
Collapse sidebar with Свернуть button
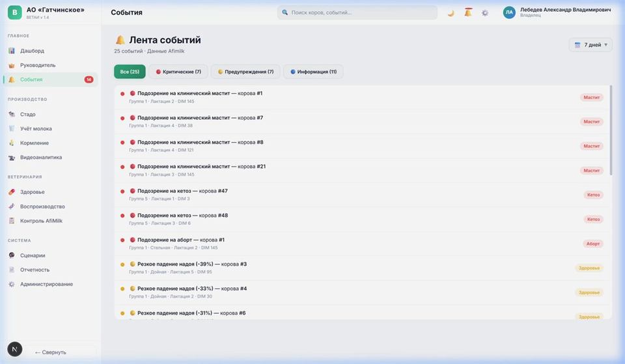pyautogui.click(x=51, y=352)
